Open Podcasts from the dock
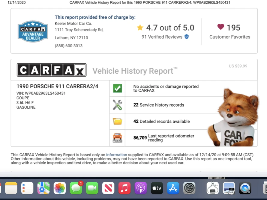This screenshot has width=267, height=200. pyautogui.click(x=140, y=188)
